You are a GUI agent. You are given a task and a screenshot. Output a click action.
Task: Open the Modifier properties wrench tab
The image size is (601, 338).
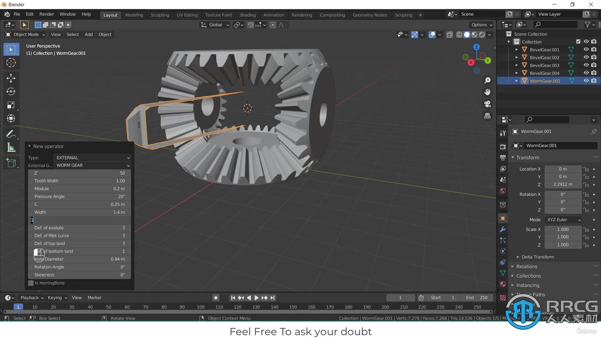click(x=503, y=229)
